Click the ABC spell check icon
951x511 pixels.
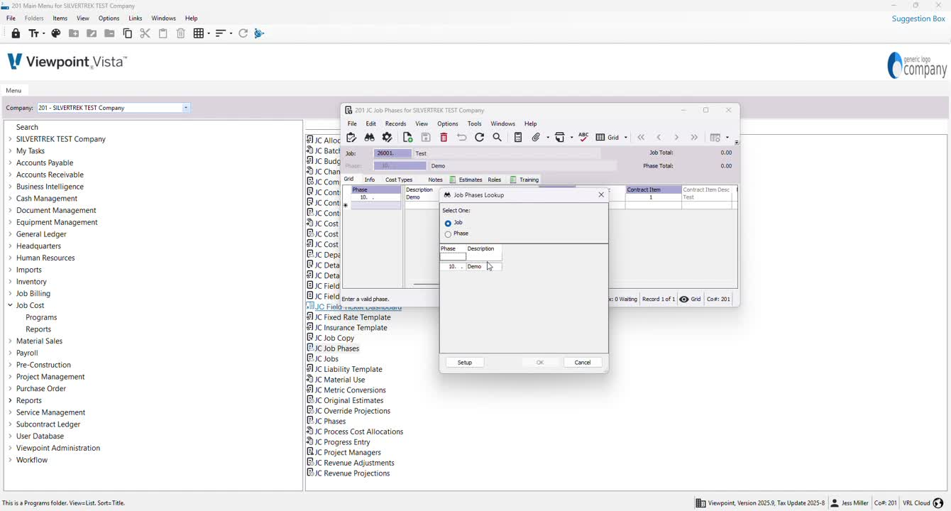(x=584, y=137)
